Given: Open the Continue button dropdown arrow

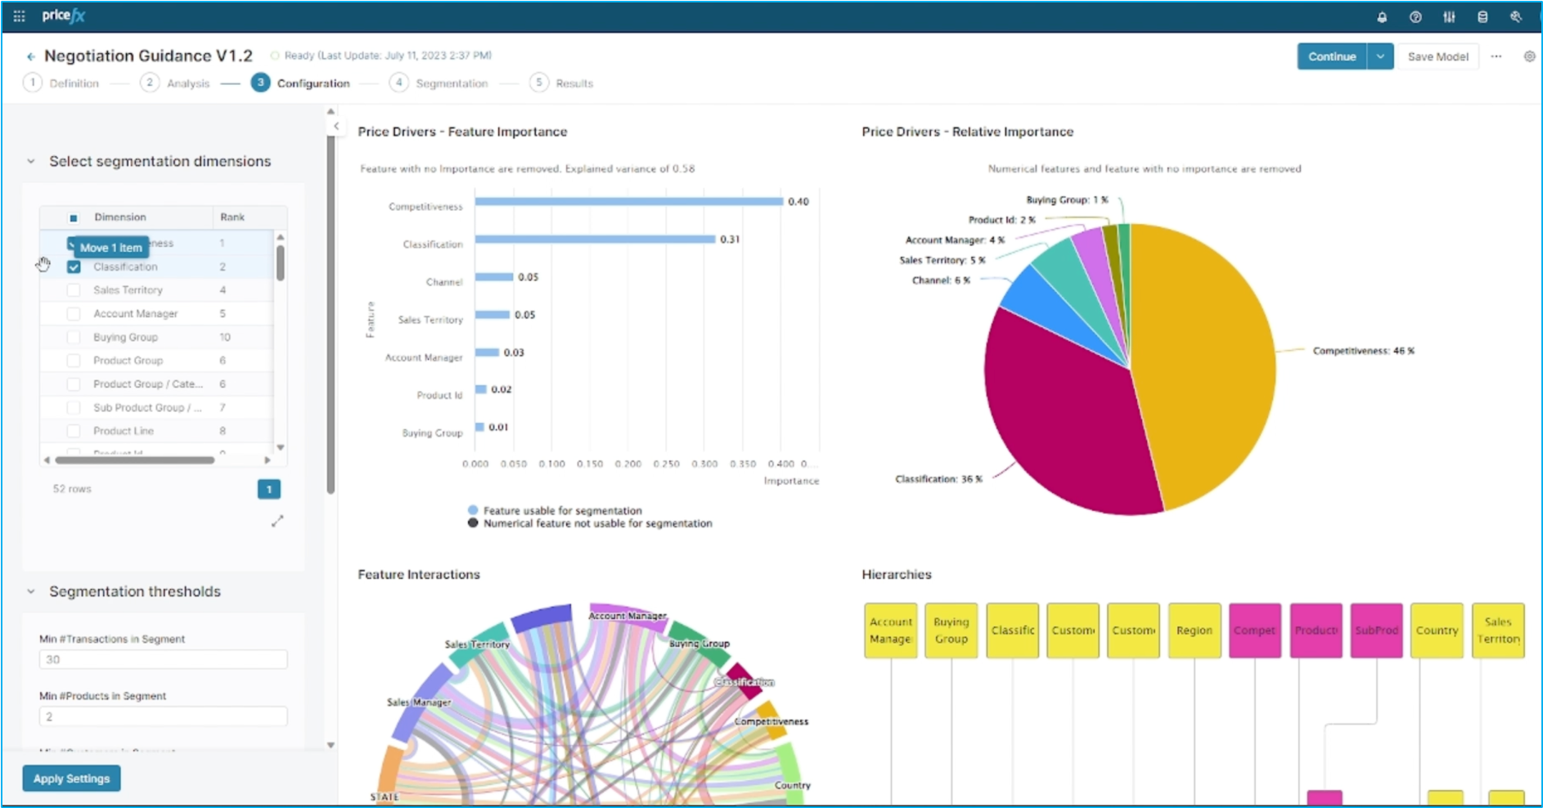Looking at the screenshot, I should (1380, 56).
